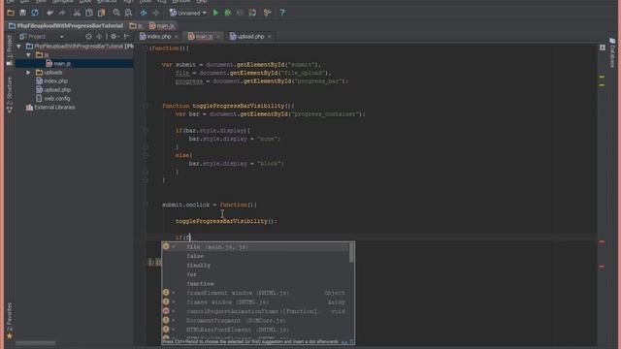Image resolution: width=621 pixels, height=349 pixels.
Task: Click Scroll from Source in Project panel
Action: (88, 37)
